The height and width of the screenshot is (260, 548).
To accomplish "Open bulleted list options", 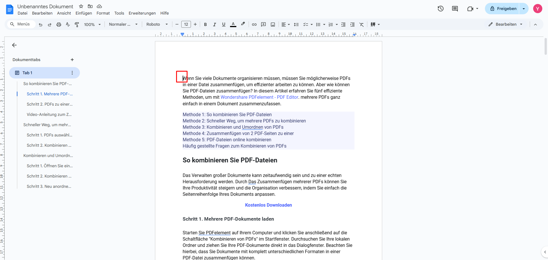I will tap(321, 25).
